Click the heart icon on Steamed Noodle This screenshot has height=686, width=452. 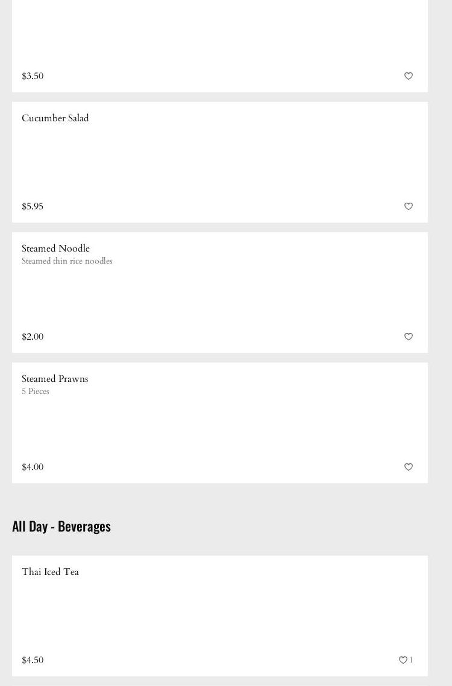point(409,337)
